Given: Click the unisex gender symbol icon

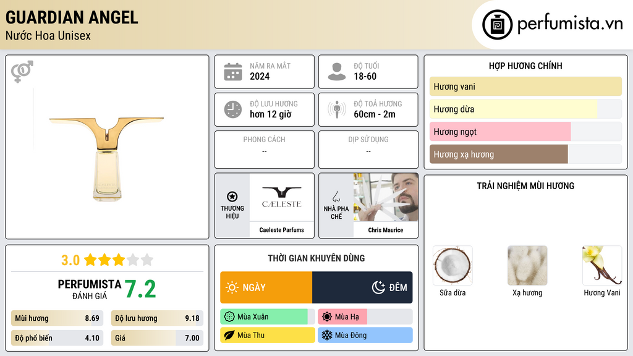Looking at the screenshot, I should (x=22, y=72).
